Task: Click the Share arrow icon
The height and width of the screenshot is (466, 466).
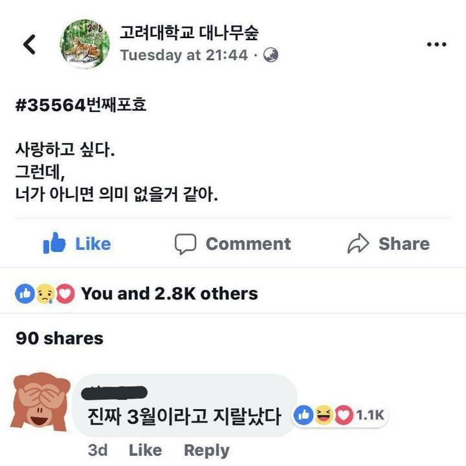Action: tap(359, 243)
